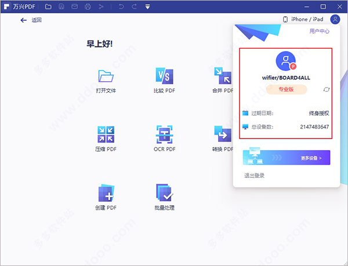Click the 打开文件 folder icon
Viewport: 348px width, 266px height.
click(x=106, y=76)
